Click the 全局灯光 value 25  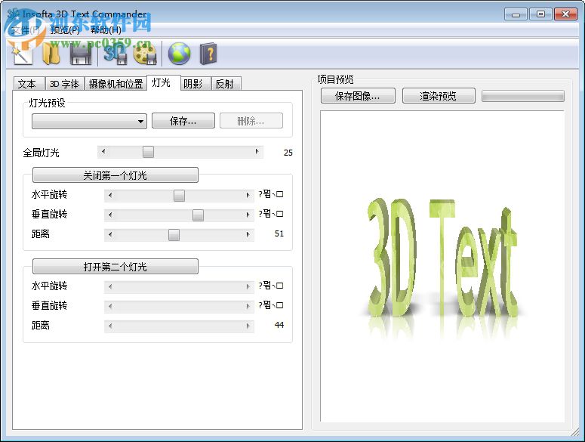[x=288, y=153]
